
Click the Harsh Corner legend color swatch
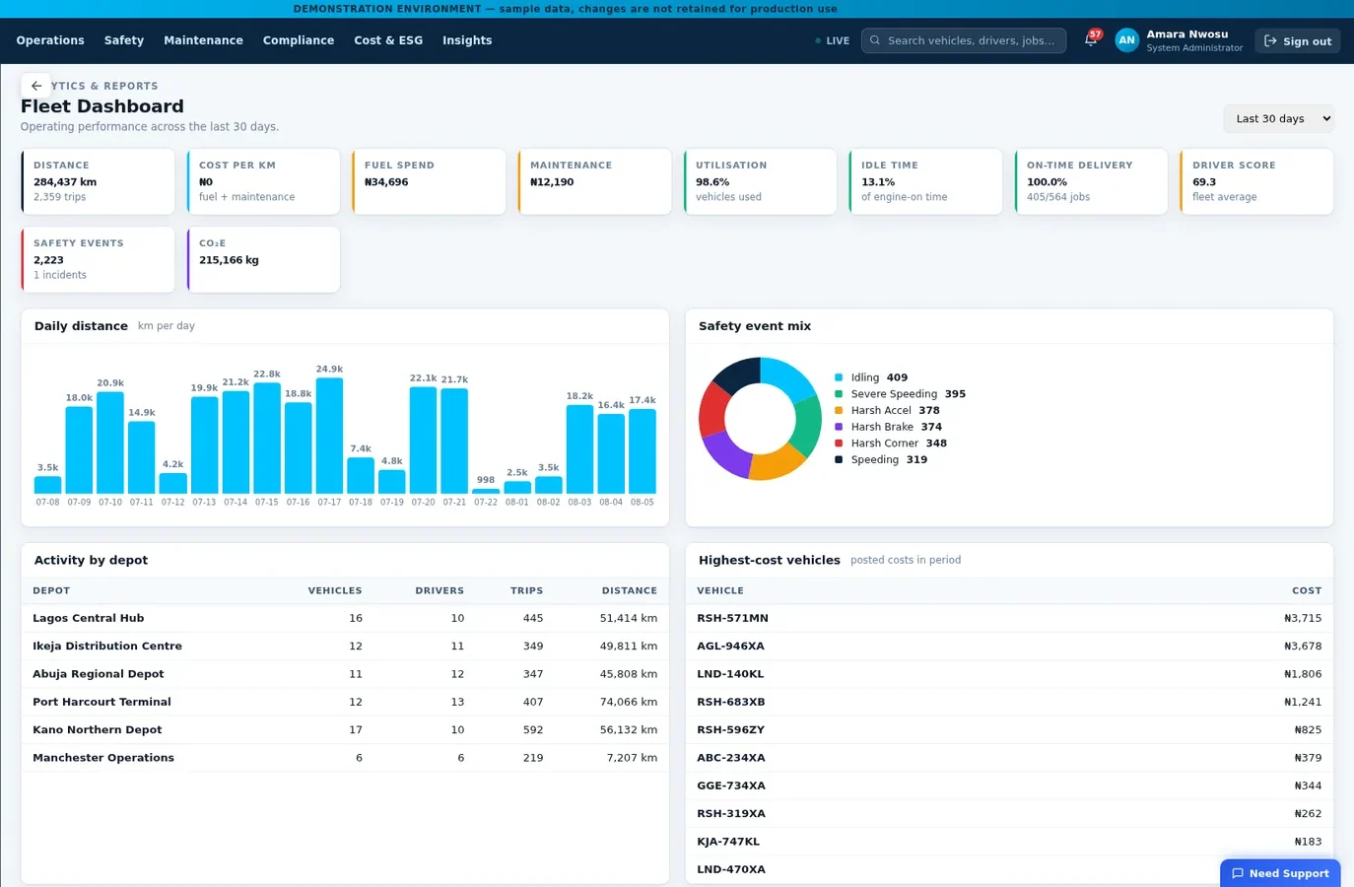839,443
